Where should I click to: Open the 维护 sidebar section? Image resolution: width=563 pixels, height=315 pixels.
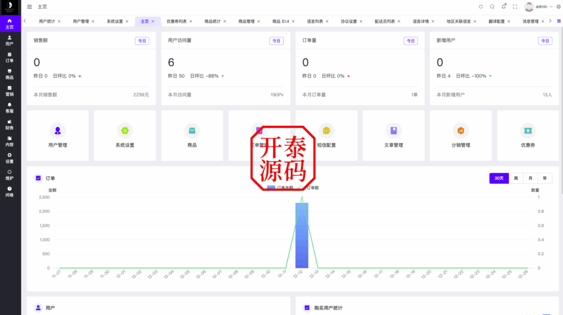pos(10,175)
